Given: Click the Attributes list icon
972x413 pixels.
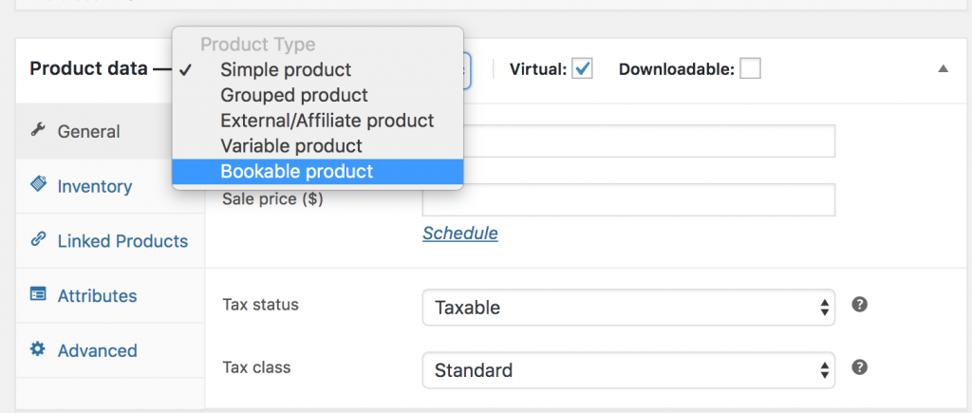Looking at the screenshot, I should coord(38,294).
